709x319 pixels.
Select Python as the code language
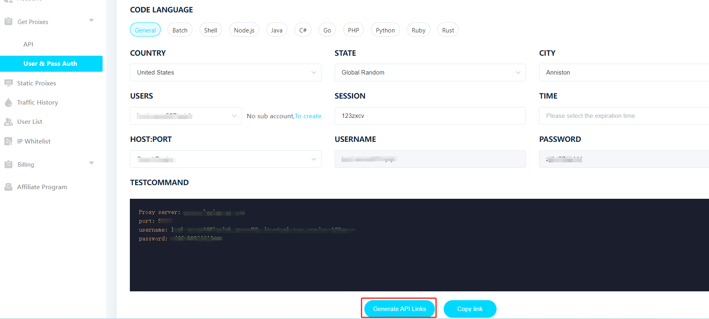[385, 30]
